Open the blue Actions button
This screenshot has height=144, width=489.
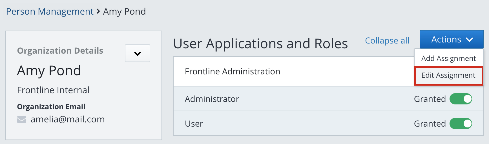point(451,40)
